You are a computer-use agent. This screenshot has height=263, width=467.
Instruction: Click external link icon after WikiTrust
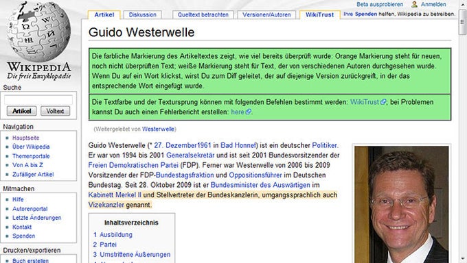click(x=383, y=102)
